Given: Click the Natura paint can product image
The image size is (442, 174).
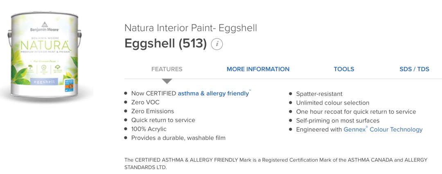Looking at the screenshot, I should (46, 57).
